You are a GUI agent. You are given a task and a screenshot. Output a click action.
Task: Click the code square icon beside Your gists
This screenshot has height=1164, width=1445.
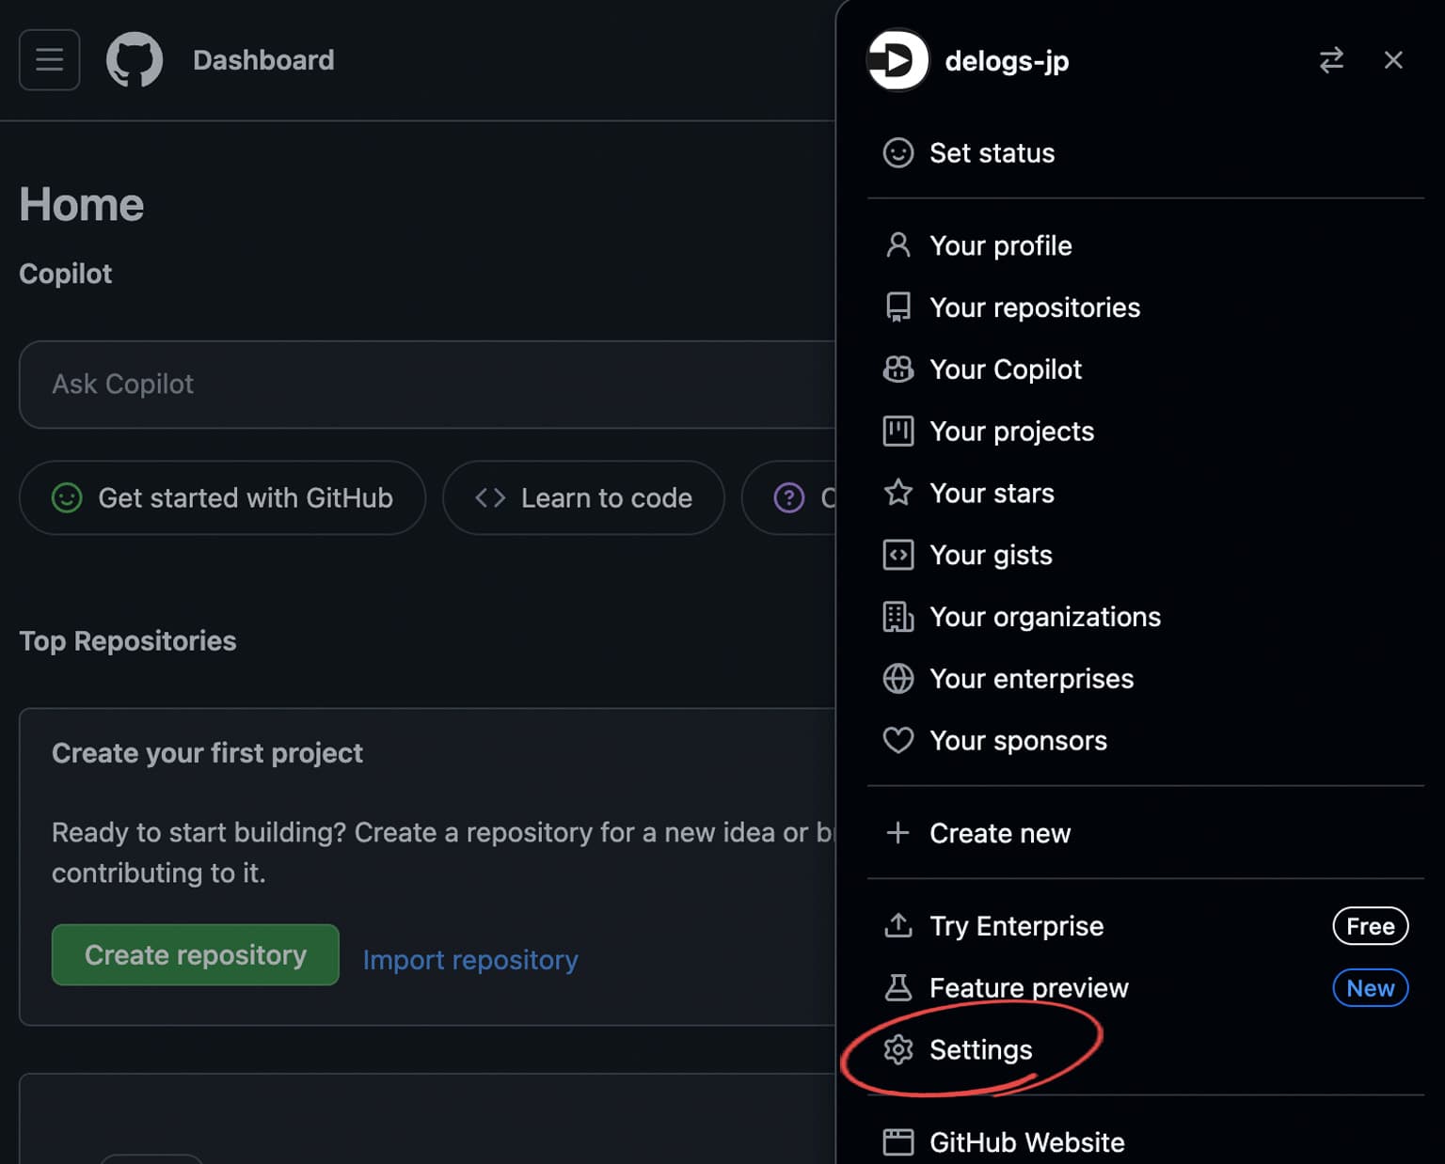898,555
